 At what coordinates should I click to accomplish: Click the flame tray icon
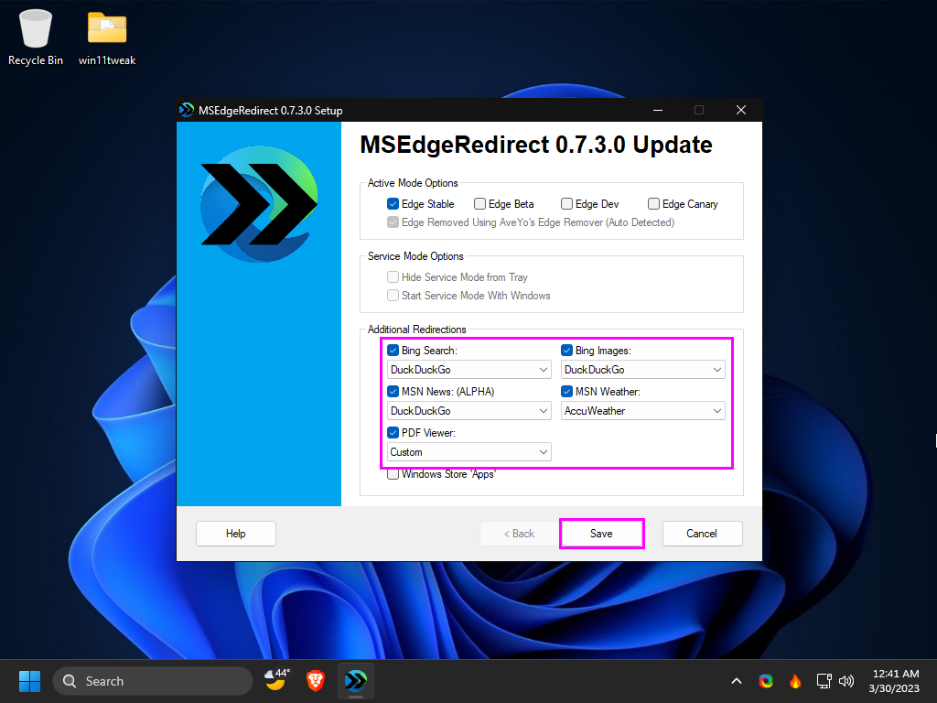pyautogui.click(x=795, y=681)
